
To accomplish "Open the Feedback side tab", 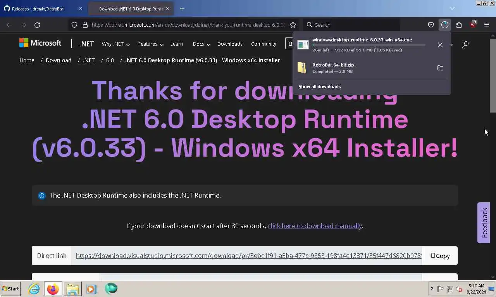I will [484, 223].
